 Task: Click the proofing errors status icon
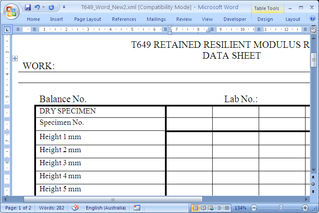(x=76, y=208)
